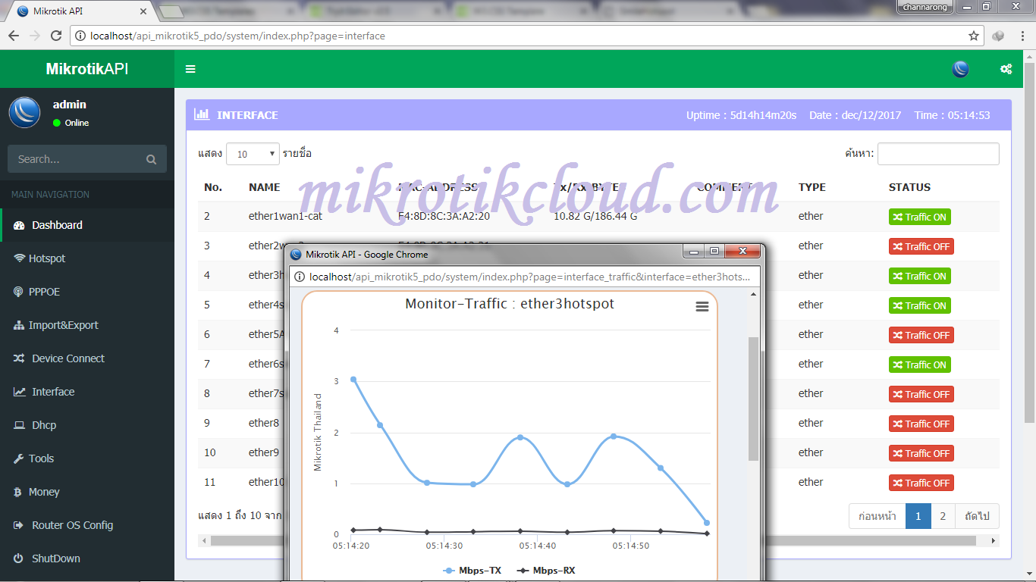Open the chart context hamburger menu
Screen dimensions: 1036x582
pos(702,306)
